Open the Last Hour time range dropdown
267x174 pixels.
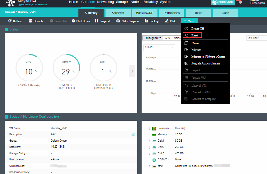tap(256, 38)
